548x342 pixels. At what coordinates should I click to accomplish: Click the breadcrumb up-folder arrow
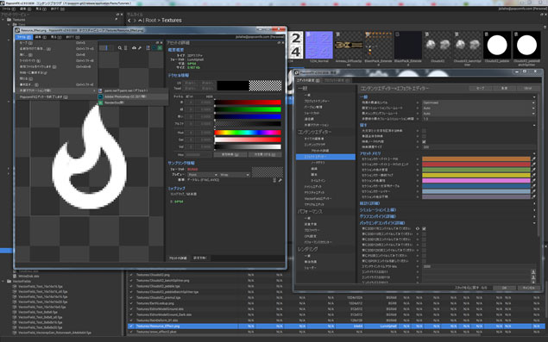140,21
